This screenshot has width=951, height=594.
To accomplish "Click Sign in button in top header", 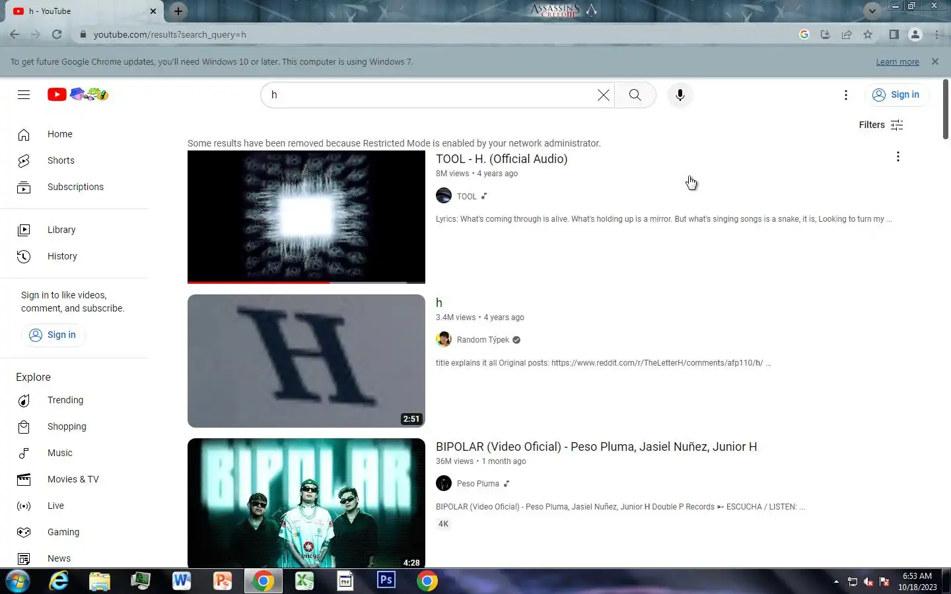I will tap(896, 95).
